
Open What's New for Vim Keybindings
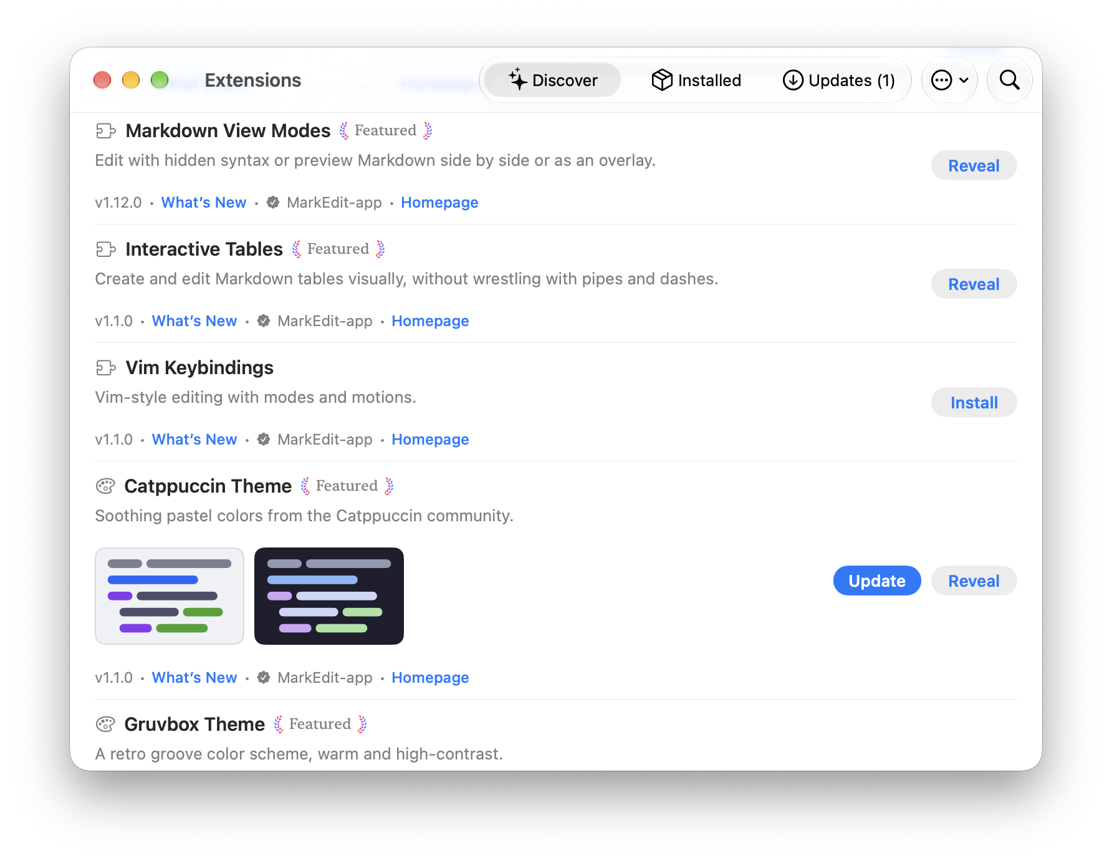coord(194,439)
